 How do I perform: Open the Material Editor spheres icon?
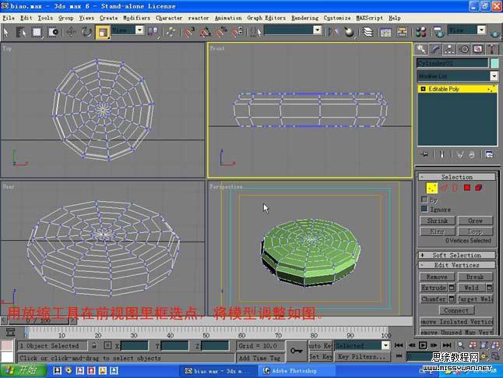420,32
